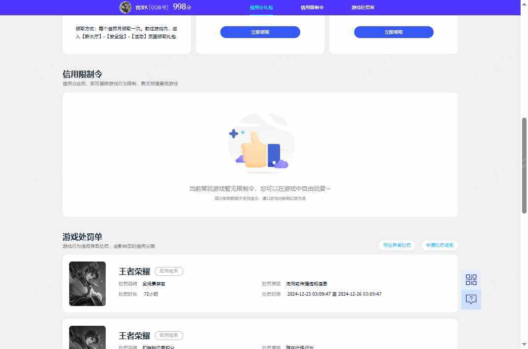Click the 全场景禁言 penalty description
This screenshot has width=528, height=349.
pos(154,284)
